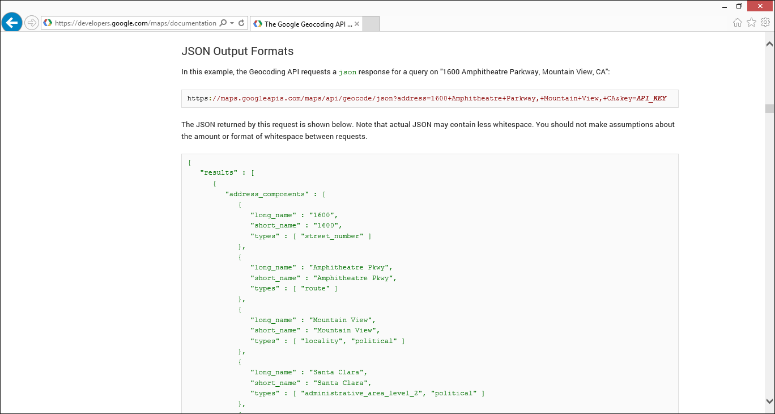Close the browser window
This screenshot has width=775, height=414.
pos(760,6)
